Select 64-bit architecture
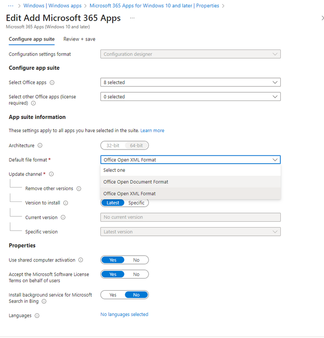Image resolution: width=324 pixels, height=338 pixels. point(136,146)
